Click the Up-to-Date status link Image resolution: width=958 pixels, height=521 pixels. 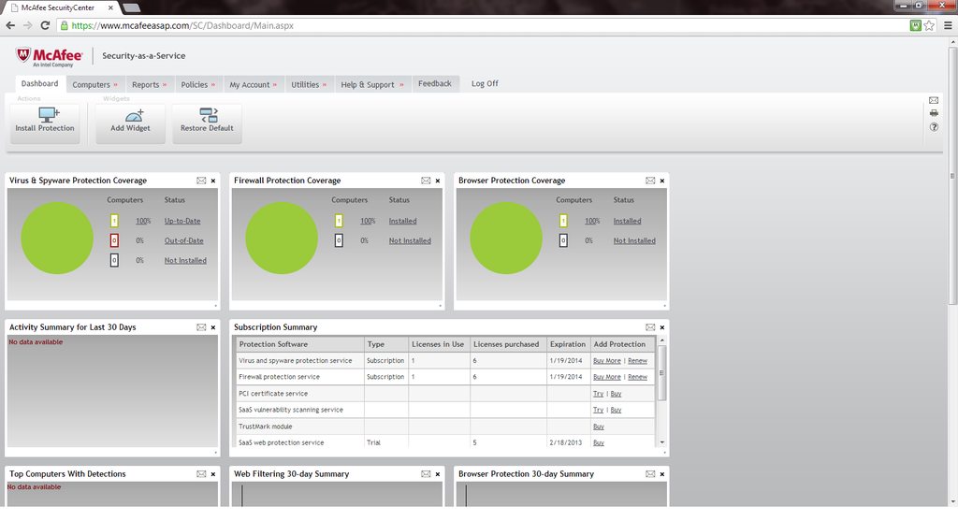point(182,221)
